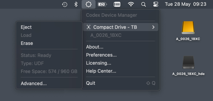Open Spotlight search magnifier icon
The image size is (213, 101).
pos(144,5)
